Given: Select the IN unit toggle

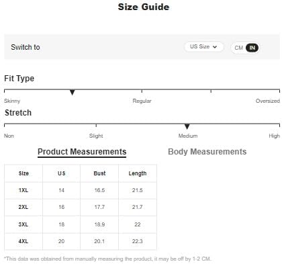Looking at the screenshot, I should point(252,48).
